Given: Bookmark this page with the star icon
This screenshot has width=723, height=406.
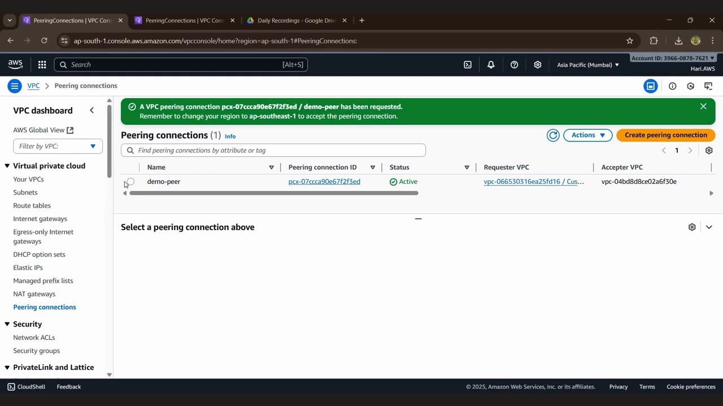Looking at the screenshot, I should point(630,41).
